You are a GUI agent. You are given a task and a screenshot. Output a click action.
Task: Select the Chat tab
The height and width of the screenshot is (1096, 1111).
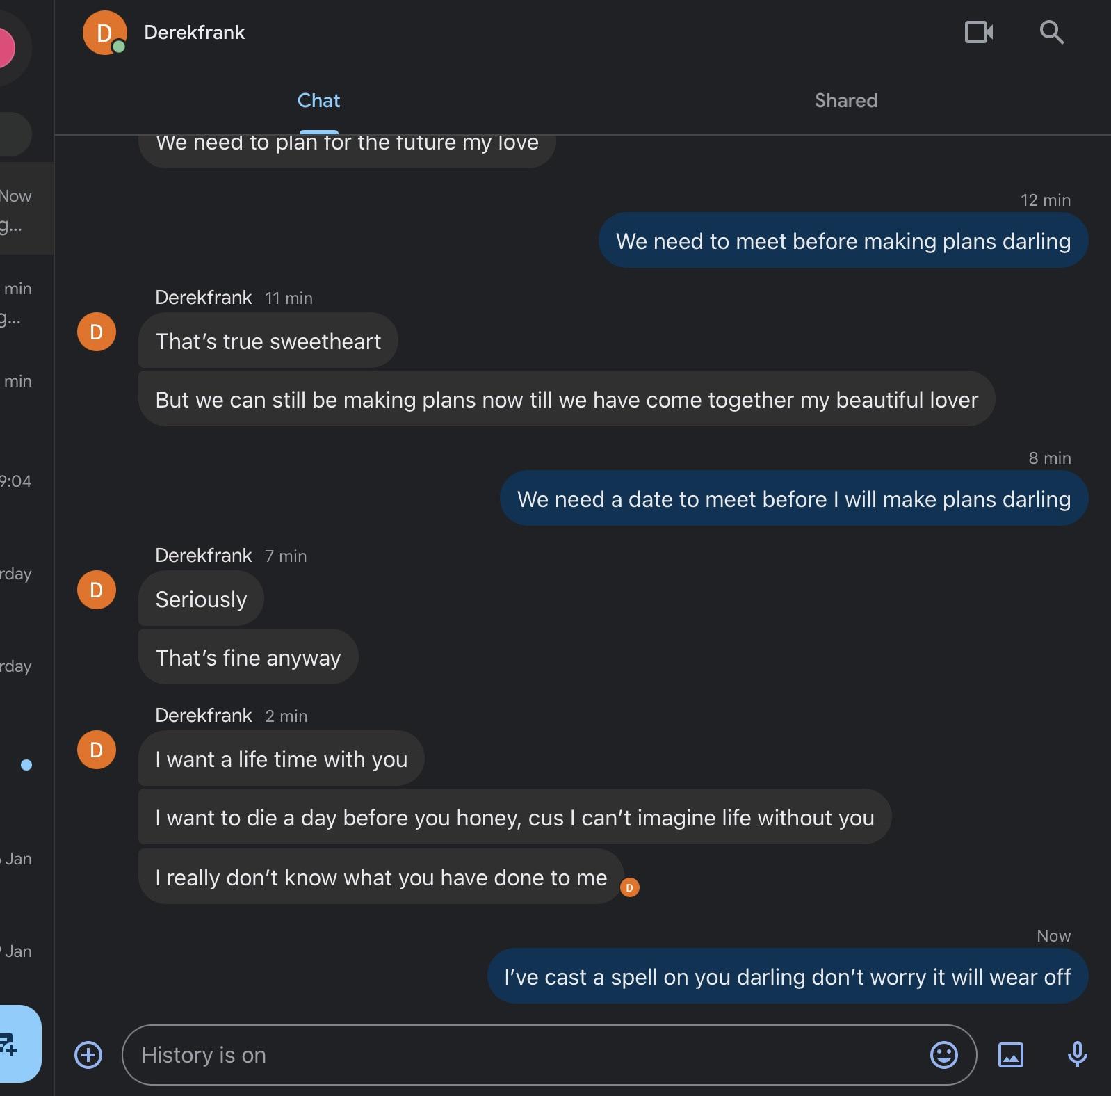click(x=318, y=100)
